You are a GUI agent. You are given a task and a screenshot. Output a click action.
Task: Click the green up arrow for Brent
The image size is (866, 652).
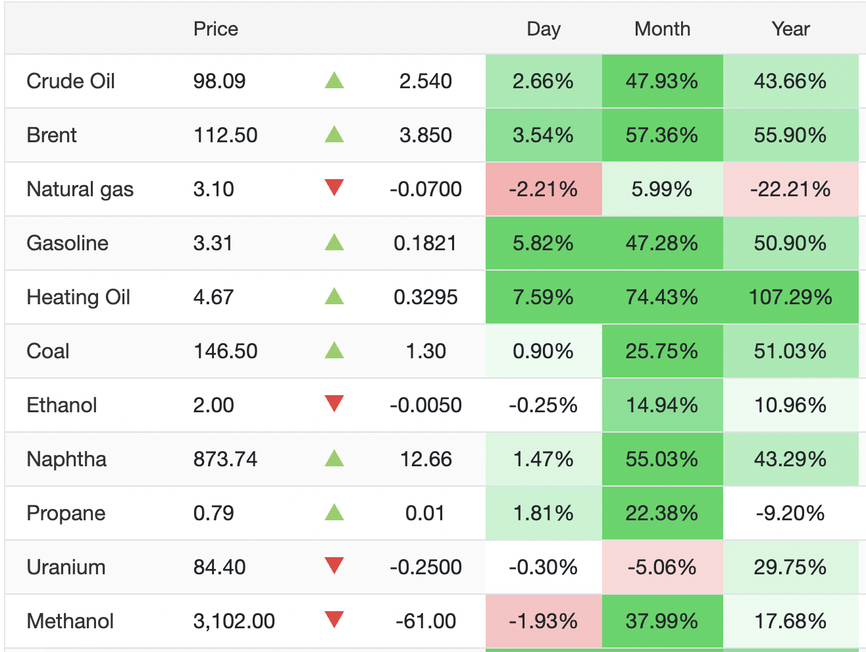click(334, 135)
